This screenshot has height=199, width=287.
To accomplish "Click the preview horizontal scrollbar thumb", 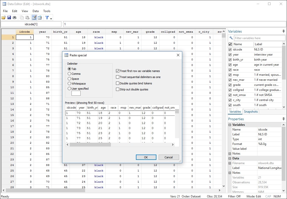I will [90, 144].
